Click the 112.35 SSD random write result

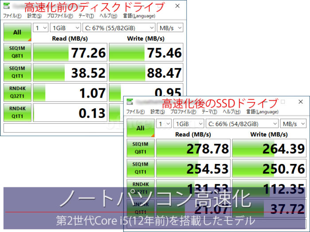coord(269,188)
